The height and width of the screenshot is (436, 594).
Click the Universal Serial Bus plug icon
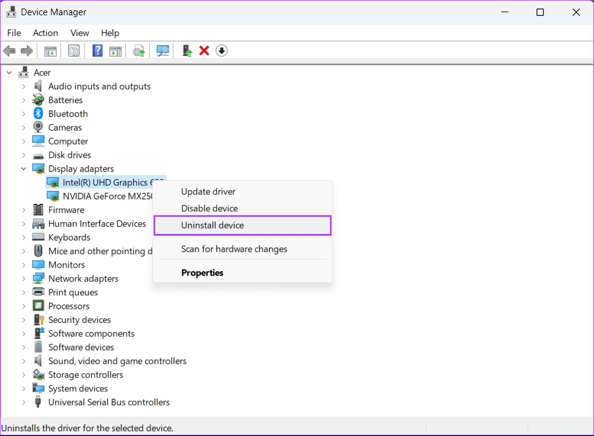[38, 402]
